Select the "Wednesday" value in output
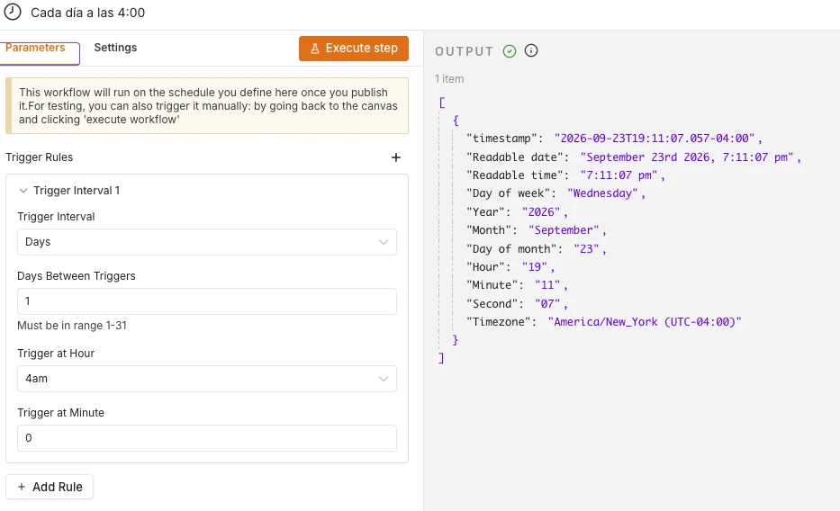 [x=602, y=193]
